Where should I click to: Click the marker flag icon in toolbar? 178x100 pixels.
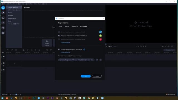51,50
